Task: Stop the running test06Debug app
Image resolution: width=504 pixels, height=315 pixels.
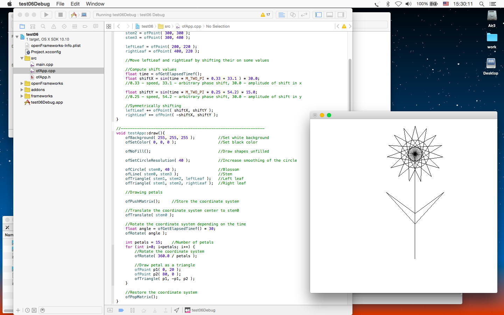Action: tap(60, 15)
